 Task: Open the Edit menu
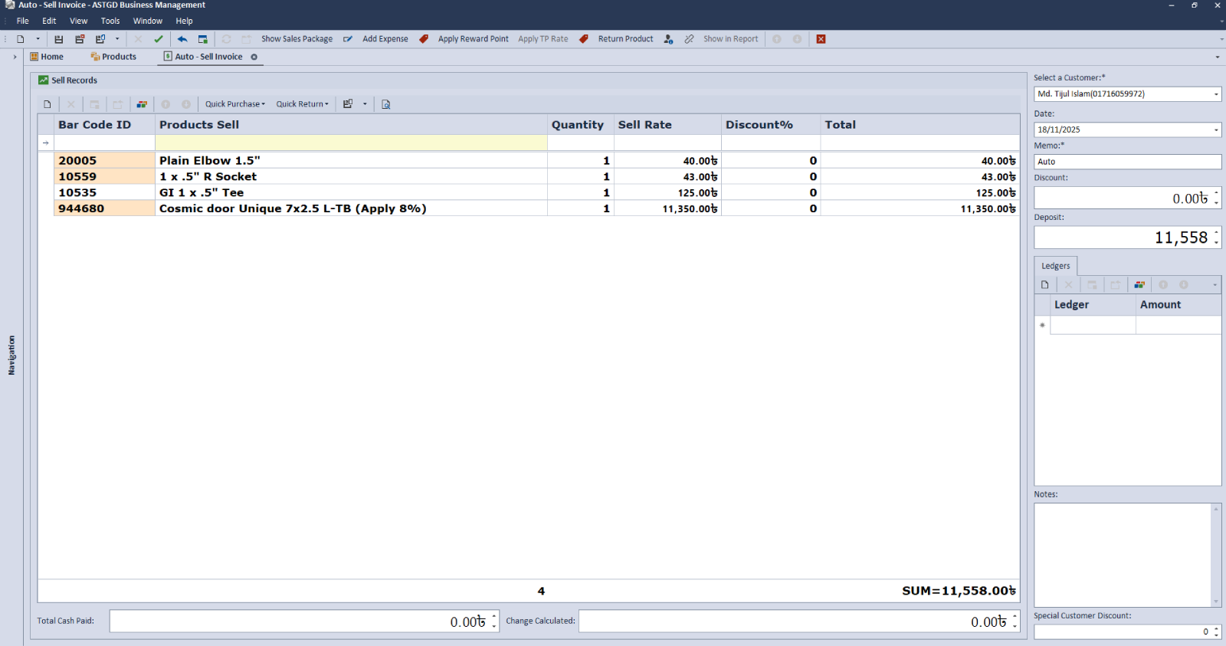pyautogui.click(x=49, y=21)
